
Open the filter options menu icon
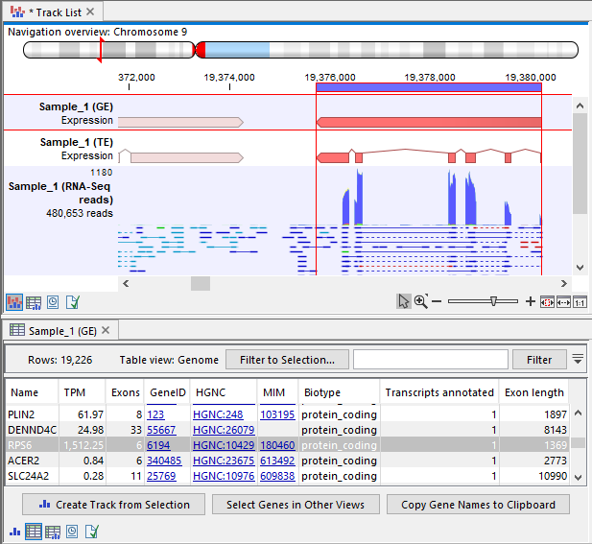pos(578,360)
